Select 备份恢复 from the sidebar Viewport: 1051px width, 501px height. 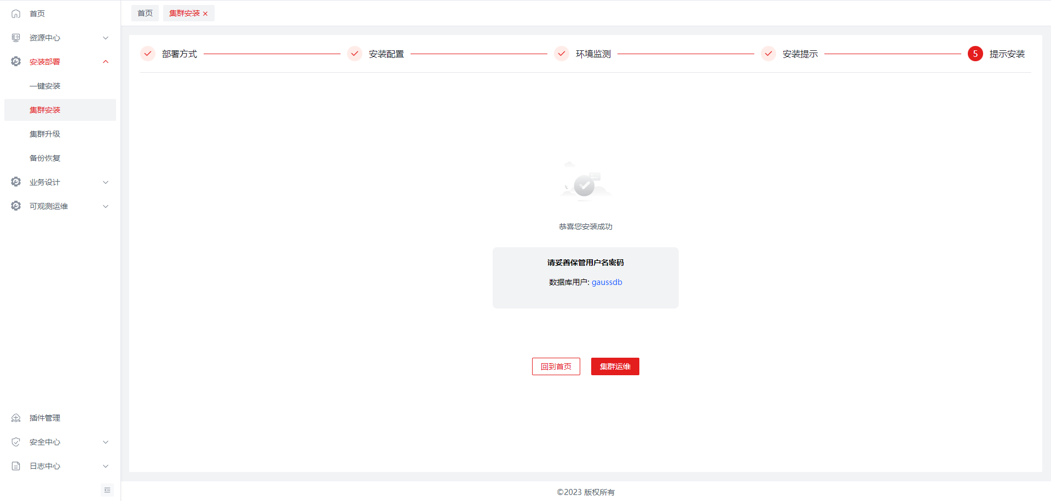pos(45,158)
